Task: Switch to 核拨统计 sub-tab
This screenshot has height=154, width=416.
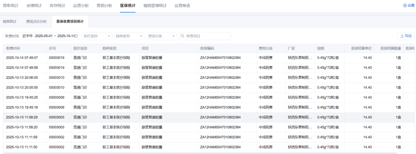Action: pos(10,22)
